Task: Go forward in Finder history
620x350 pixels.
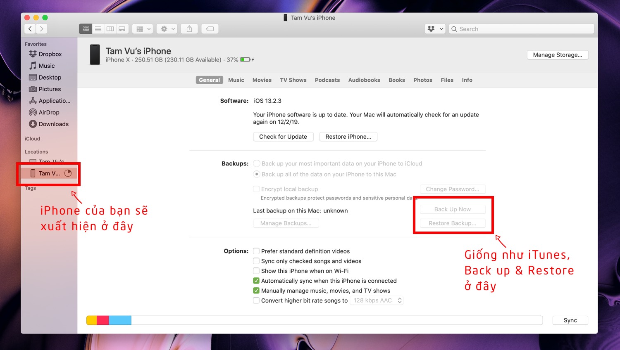Action: click(x=41, y=29)
